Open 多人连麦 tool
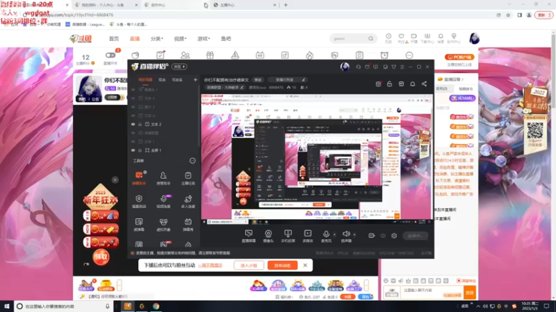This screenshot has width=556, height=312. [188, 201]
